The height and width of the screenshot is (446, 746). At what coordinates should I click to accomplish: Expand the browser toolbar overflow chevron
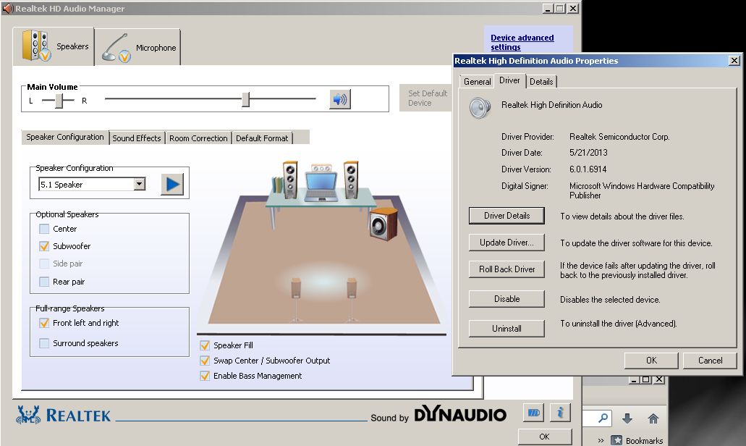coord(601,440)
